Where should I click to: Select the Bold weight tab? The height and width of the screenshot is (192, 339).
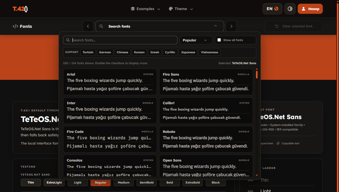click(x=170, y=182)
